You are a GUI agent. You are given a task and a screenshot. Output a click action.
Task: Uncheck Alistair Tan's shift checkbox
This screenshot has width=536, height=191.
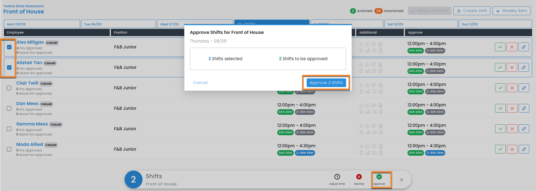coord(9,67)
